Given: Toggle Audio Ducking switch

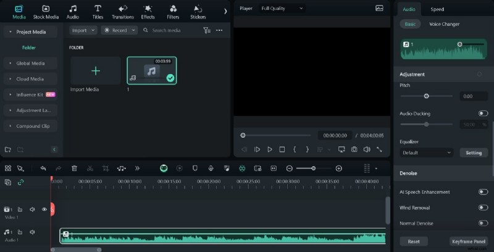Looking at the screenshot, I should click(x=483, y=114).
